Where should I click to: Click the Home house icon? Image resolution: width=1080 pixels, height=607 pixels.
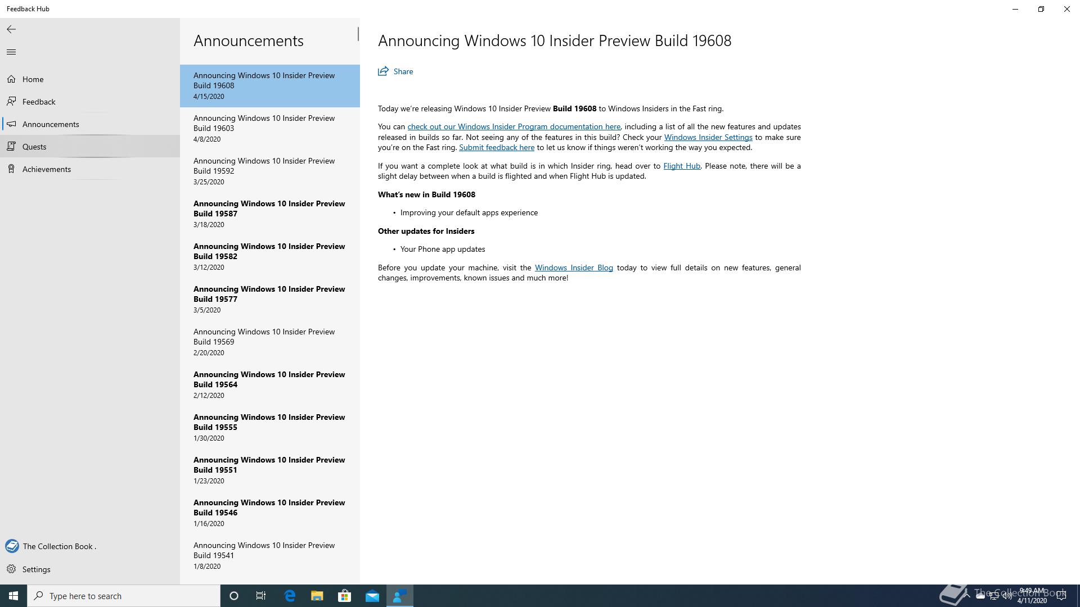pyautogui.click(x=11, y=79)
